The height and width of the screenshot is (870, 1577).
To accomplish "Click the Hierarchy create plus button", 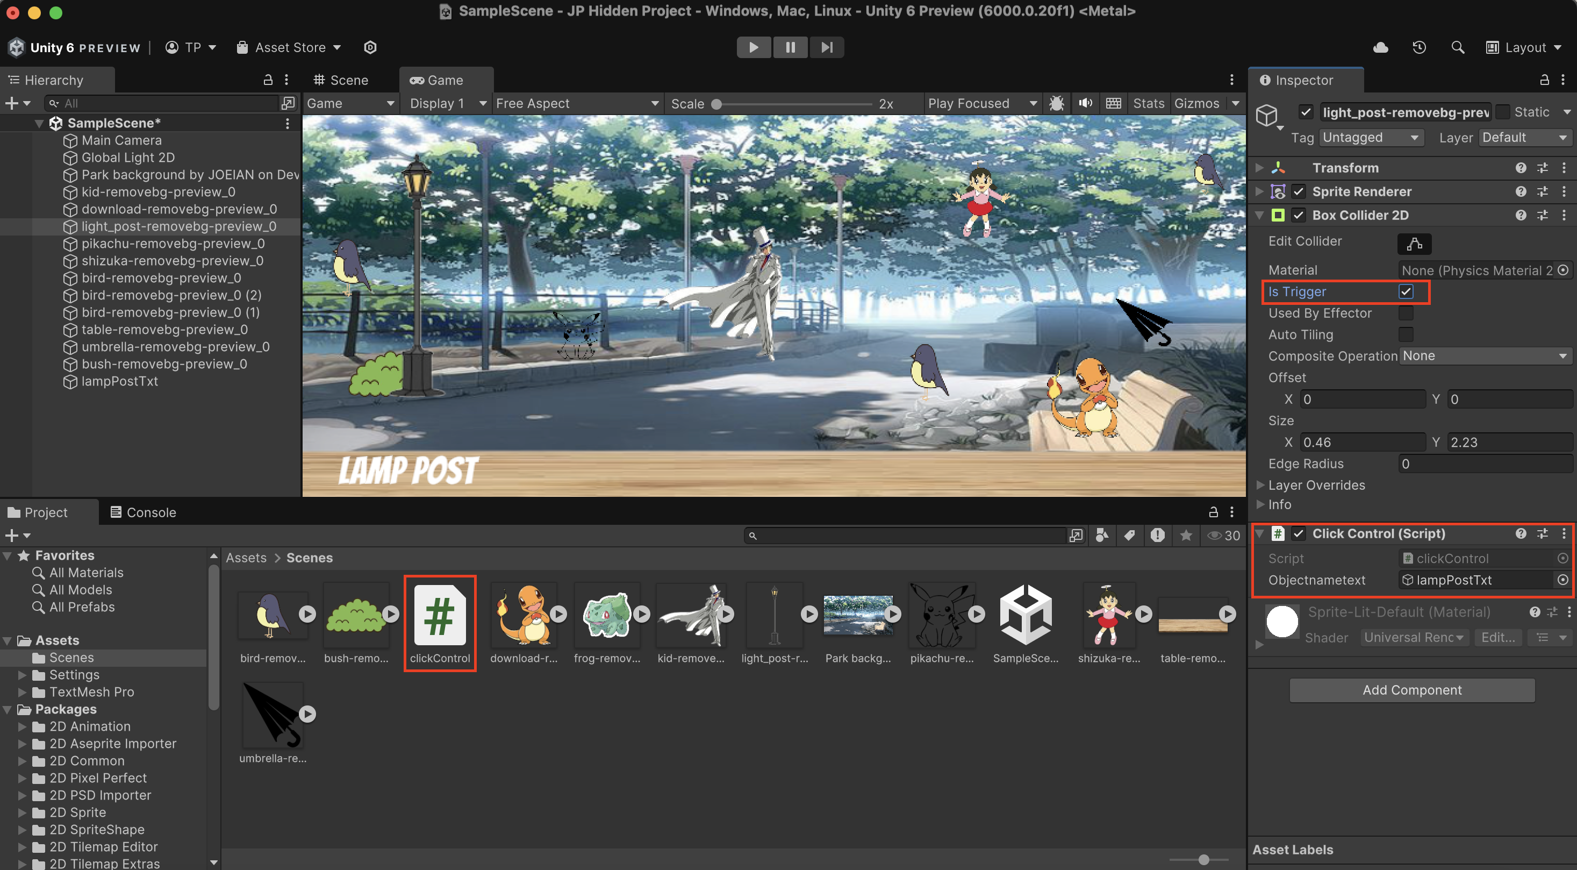I will pos(17,103).
